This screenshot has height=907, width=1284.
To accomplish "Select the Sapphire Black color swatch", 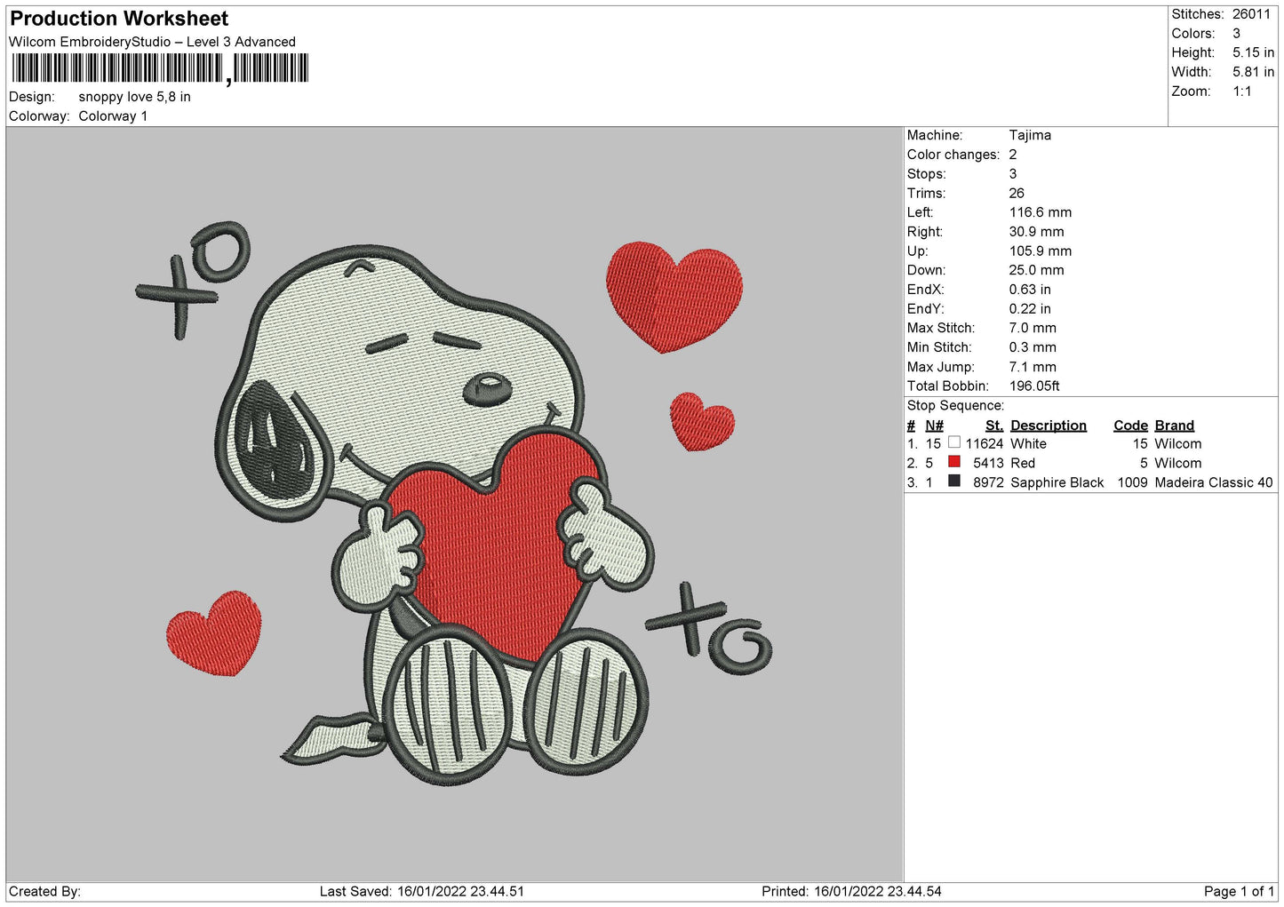I will point(953,481).
